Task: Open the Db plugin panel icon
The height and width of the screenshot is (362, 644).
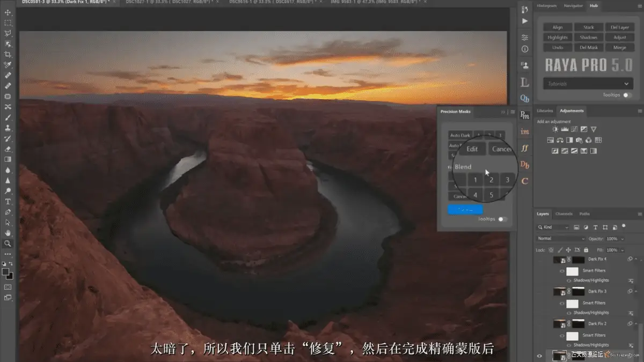Action: (525, 165)
